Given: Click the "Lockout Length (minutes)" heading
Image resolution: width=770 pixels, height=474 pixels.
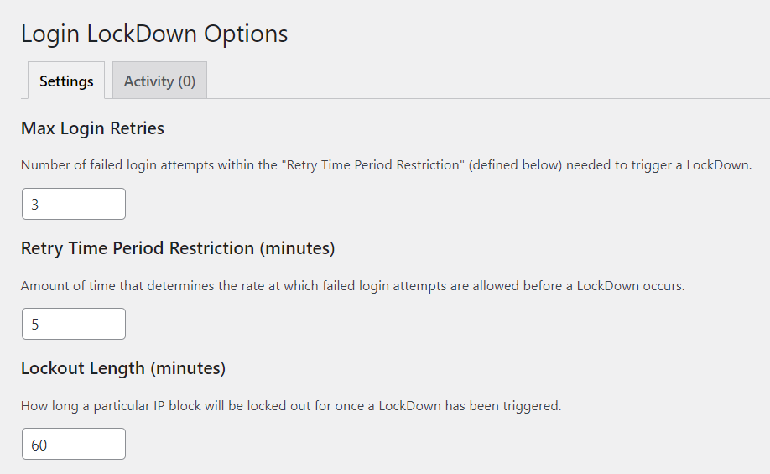Looking at the screenshot, I should tap(123, 368).
